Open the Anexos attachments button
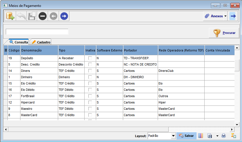Screen dimensions: 242x142 click(214, 16)
